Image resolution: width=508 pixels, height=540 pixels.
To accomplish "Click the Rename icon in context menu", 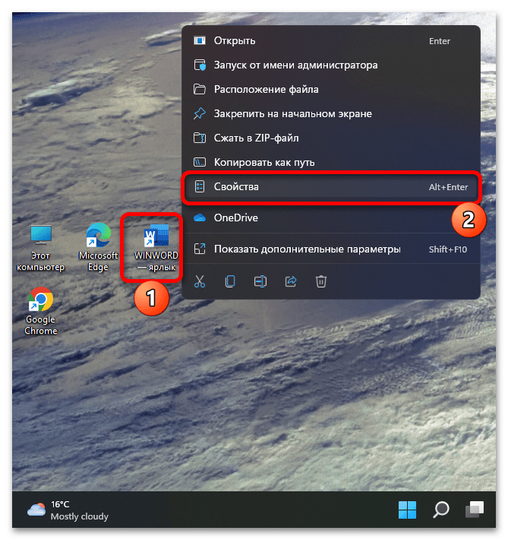I will 260,281.
